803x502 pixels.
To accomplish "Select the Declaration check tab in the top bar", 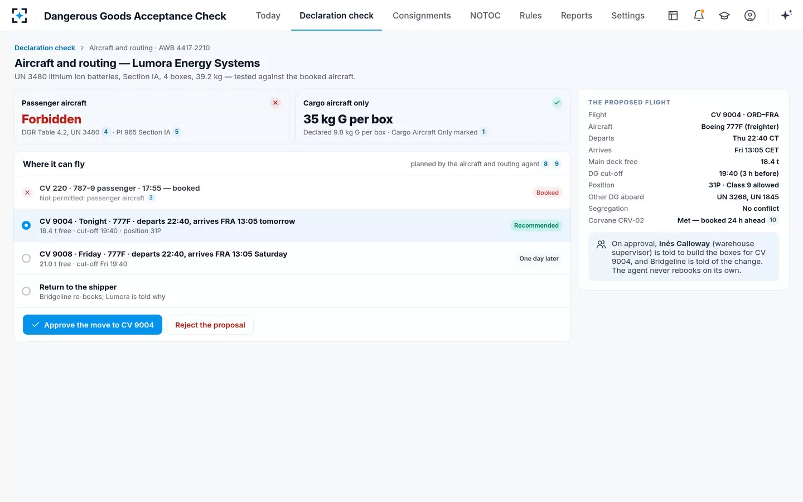I will 336,16.
